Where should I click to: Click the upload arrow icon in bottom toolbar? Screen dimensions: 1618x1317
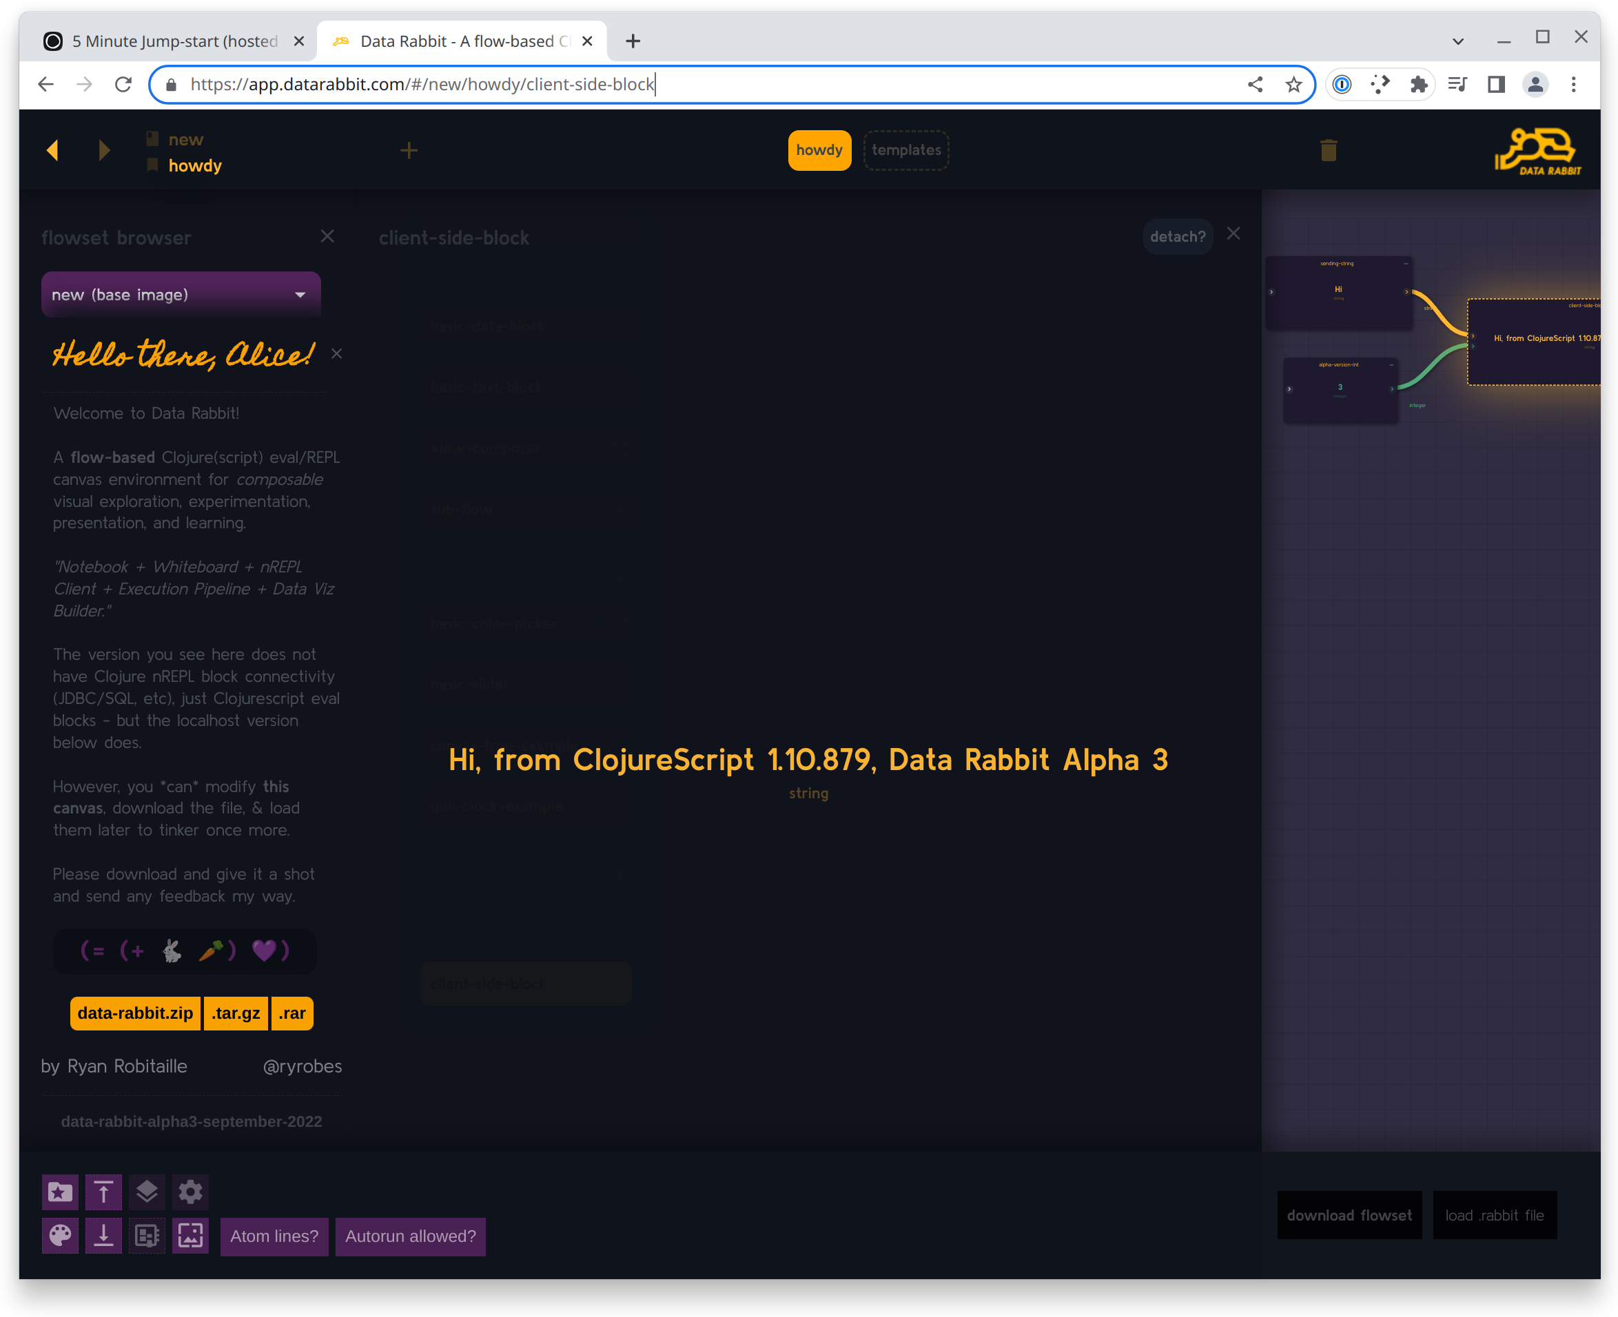coord(104,1192)
